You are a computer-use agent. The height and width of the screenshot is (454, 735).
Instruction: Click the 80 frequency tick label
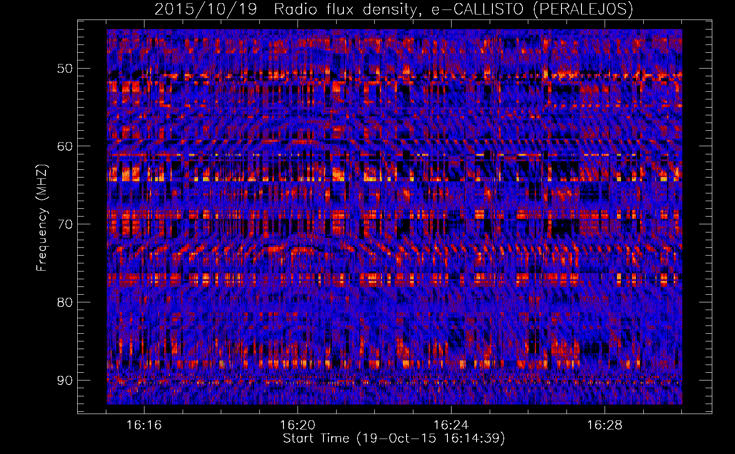[x=65, y=302]
